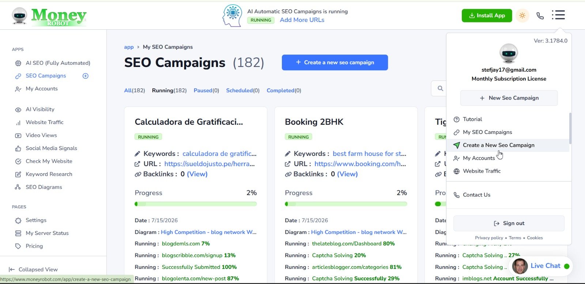The image size is (585, 284).
Task: Open the Privacy policy link
Action: click(x=489, y=238)
